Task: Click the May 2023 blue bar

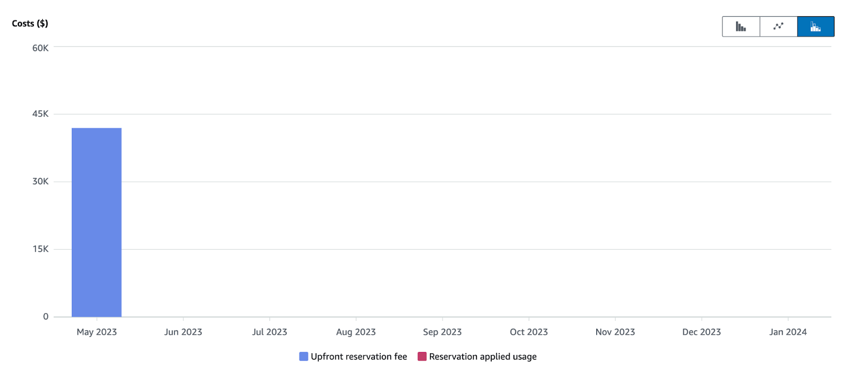Action: pos(97,222)
